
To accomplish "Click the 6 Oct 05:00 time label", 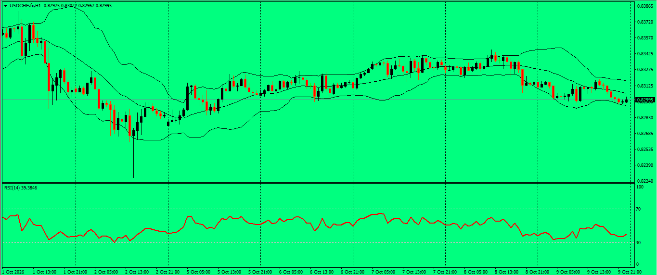I will [291, 272].
